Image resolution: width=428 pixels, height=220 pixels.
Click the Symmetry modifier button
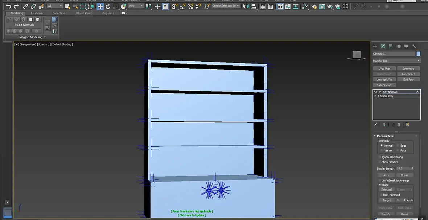coord(408,69)
